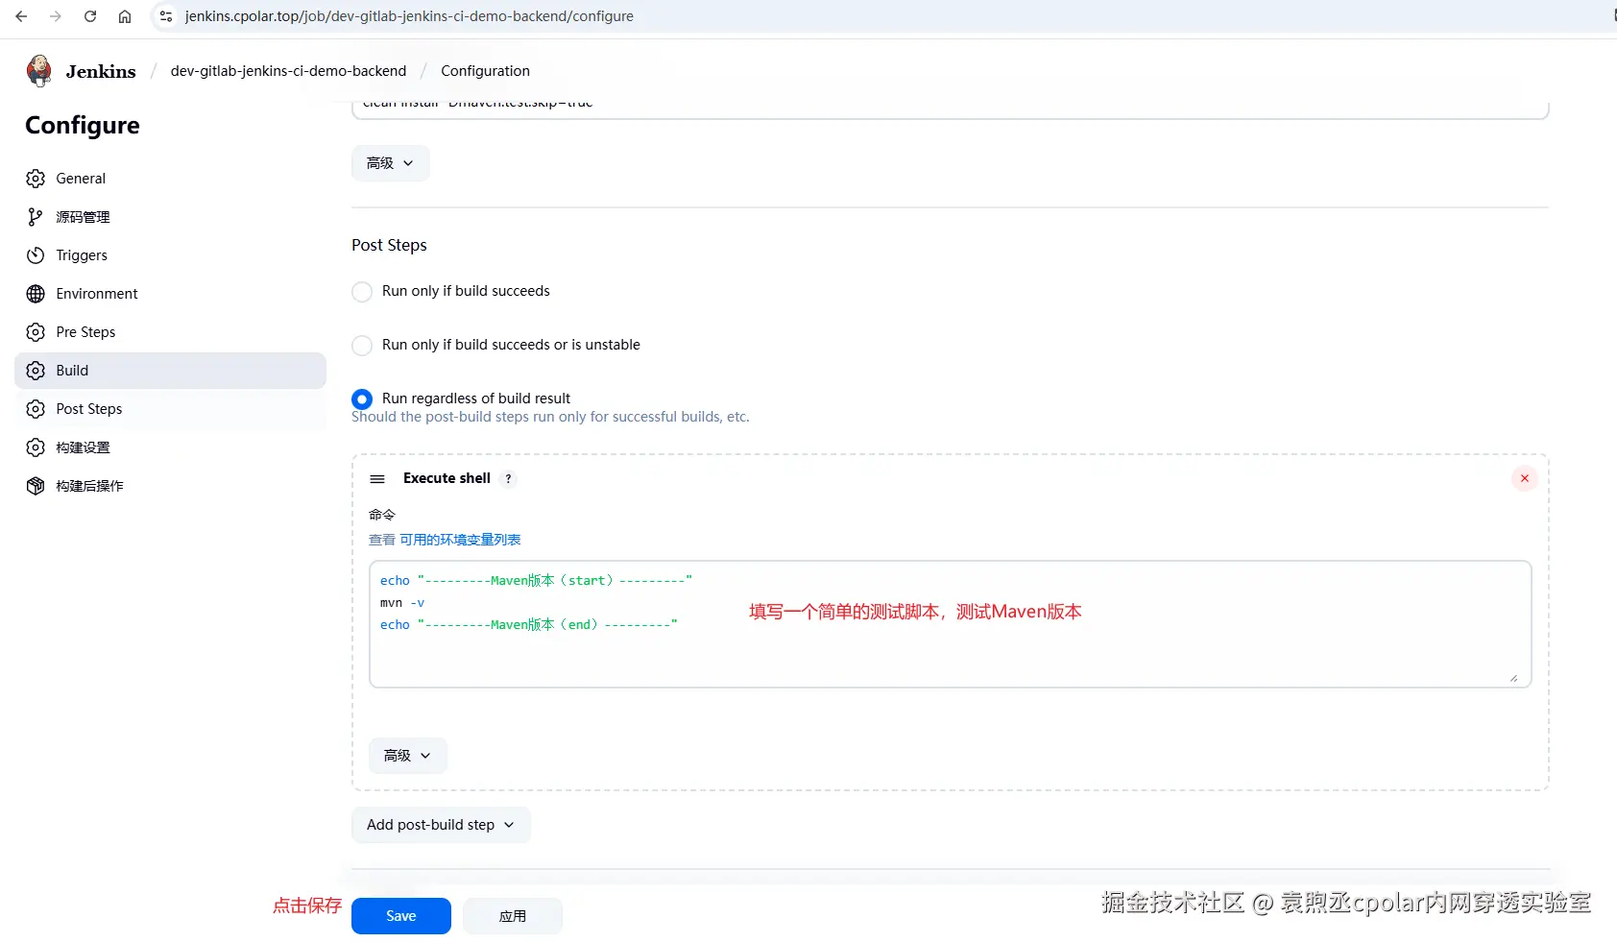Screen dimensions: 1617x942
Task: Click the Jenkins home text link
Action: click(101, 71)
